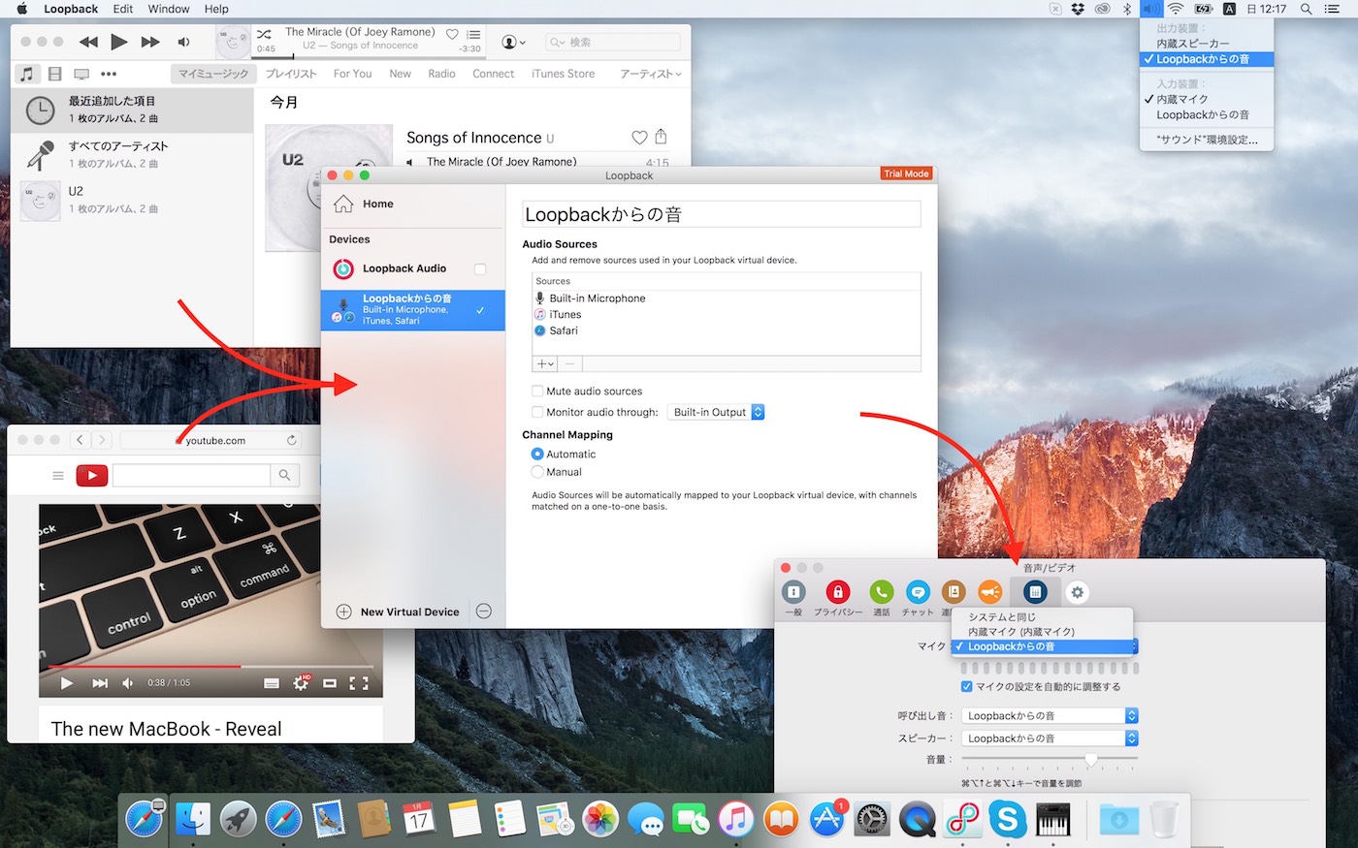Screen dimensions: 1358x848
Task: Click the remove source minus button
Action: tap(570, 364)
